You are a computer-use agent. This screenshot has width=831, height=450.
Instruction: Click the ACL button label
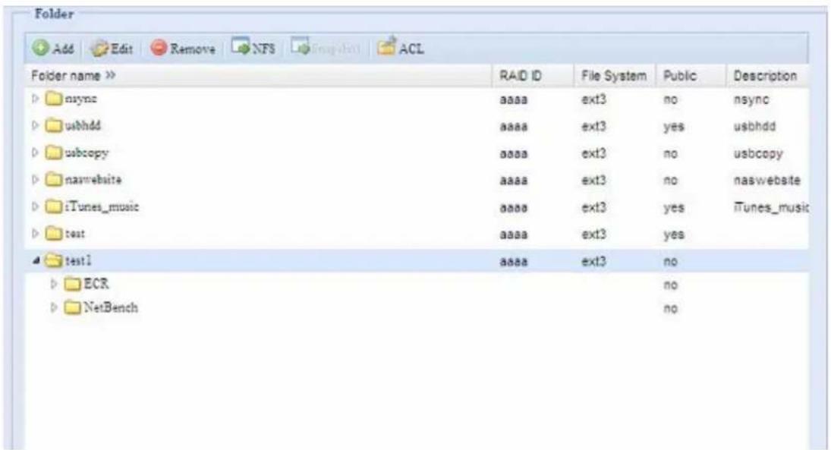pos(411,49)
